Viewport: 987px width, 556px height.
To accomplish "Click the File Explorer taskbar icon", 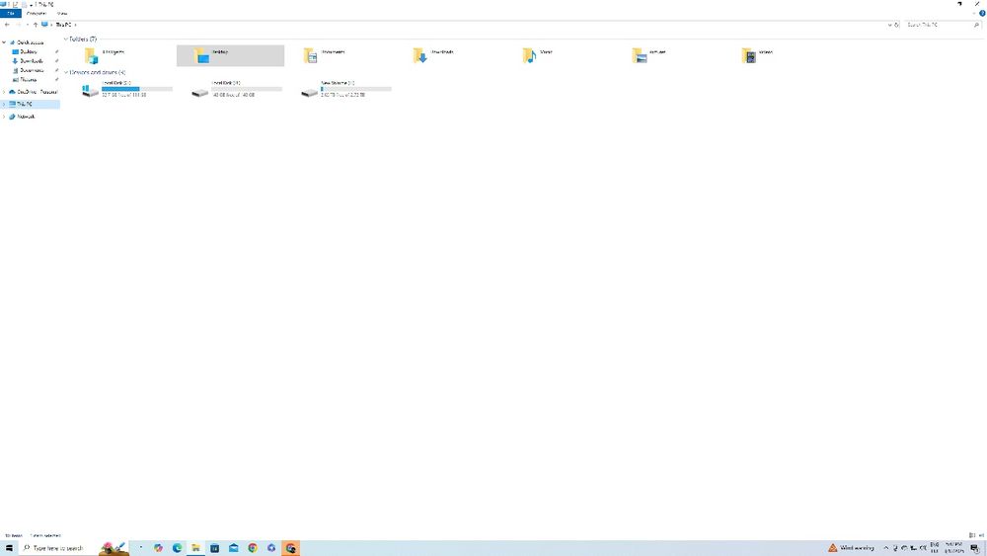I will 195,548.
